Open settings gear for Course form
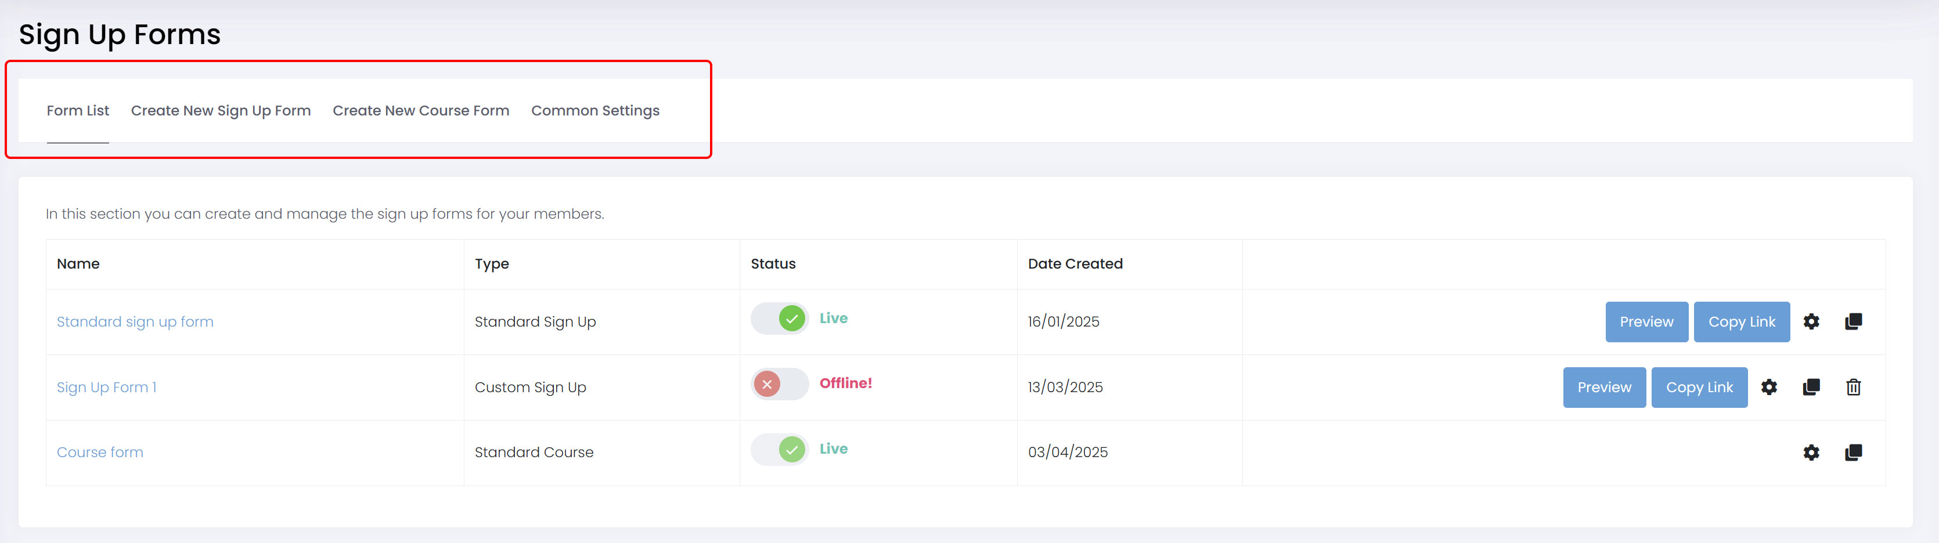This screenshot has height=543, width=1939. coord(1811,453)
